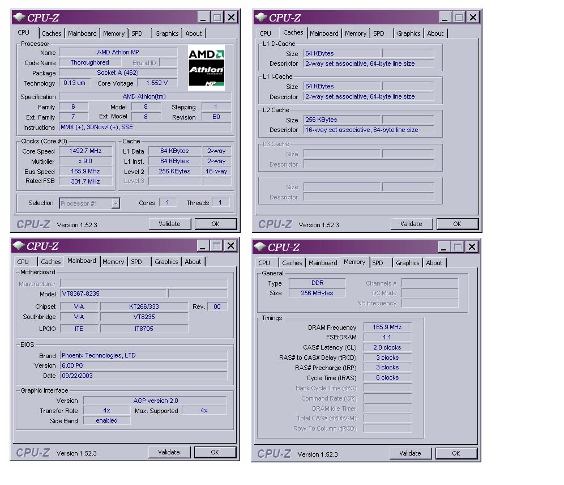Close the Caches tab window
This screenshot has height=485, width=564.
(473, 17)
